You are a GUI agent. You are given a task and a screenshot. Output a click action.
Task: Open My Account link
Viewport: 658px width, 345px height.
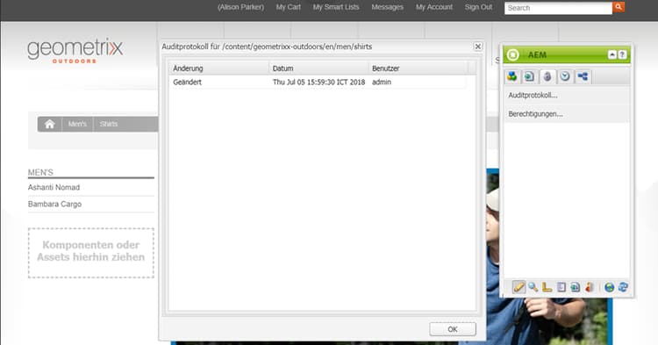tap(434, 7)
